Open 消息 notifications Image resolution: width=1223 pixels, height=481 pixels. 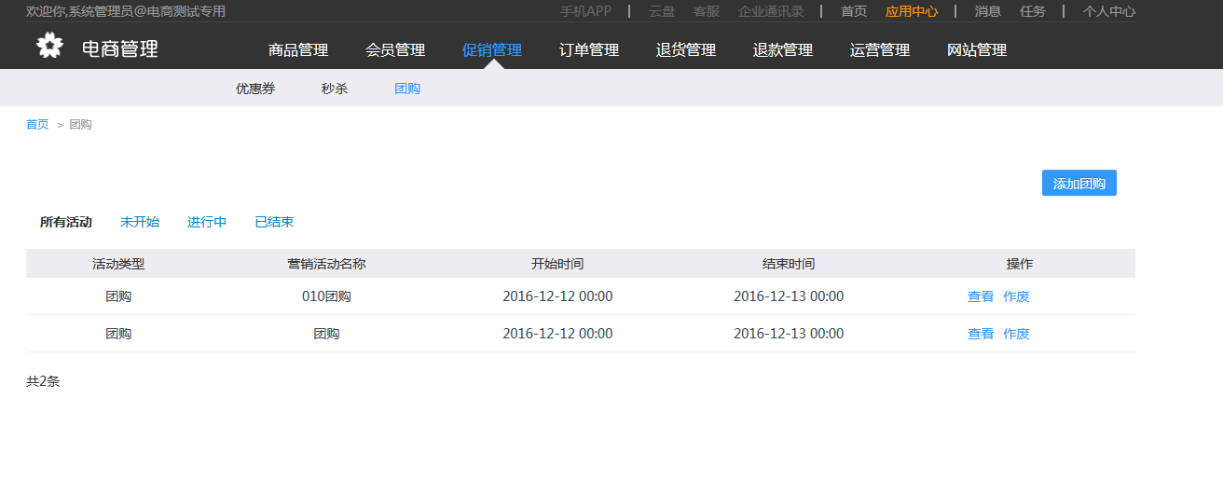[988, 11]
